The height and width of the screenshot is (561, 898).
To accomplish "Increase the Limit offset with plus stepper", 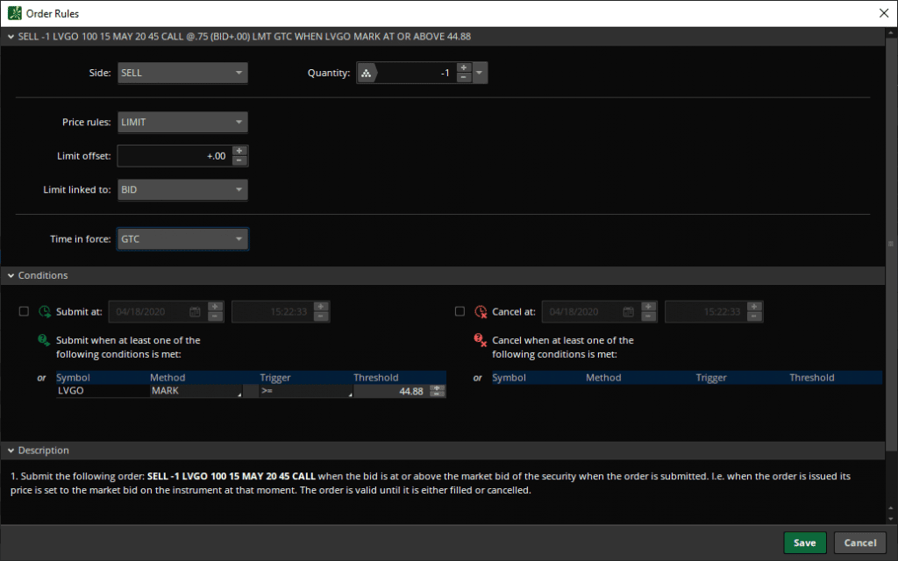I will click(239, 151).
